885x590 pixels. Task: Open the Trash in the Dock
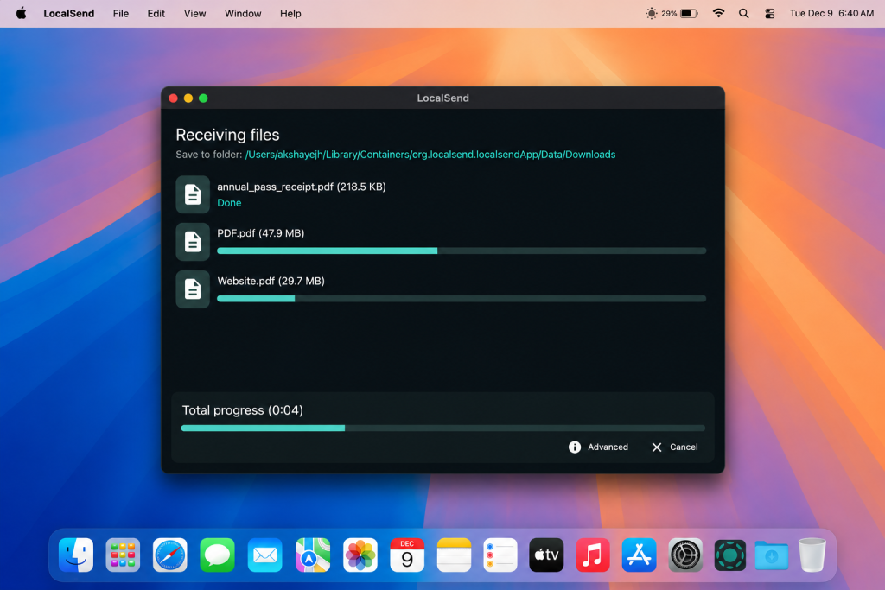[x=812, y=555]
